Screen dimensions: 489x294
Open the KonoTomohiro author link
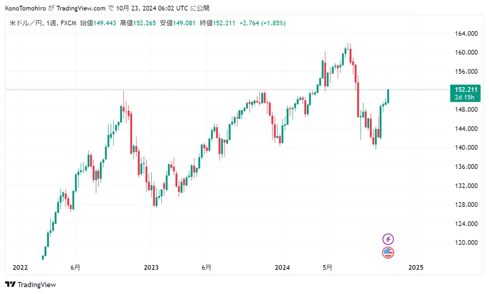pyautogui.click(x=25, y=8)
